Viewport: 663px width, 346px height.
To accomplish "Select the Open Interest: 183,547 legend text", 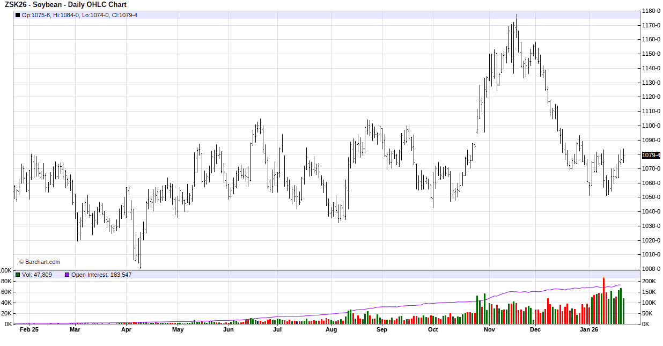I will [x=101, y=275].
